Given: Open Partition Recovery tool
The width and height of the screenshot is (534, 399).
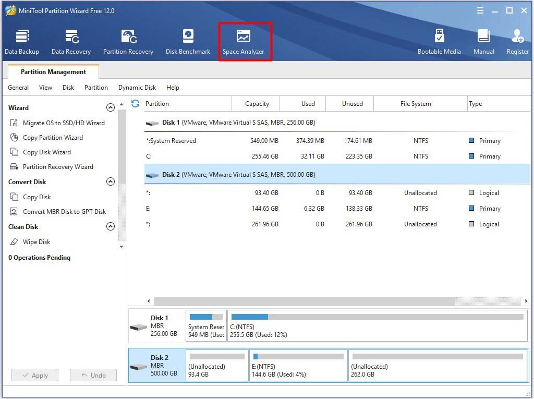Looking at the screenshot, I should 128,42.
